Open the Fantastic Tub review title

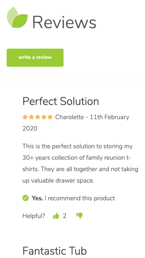click(55, 251)
